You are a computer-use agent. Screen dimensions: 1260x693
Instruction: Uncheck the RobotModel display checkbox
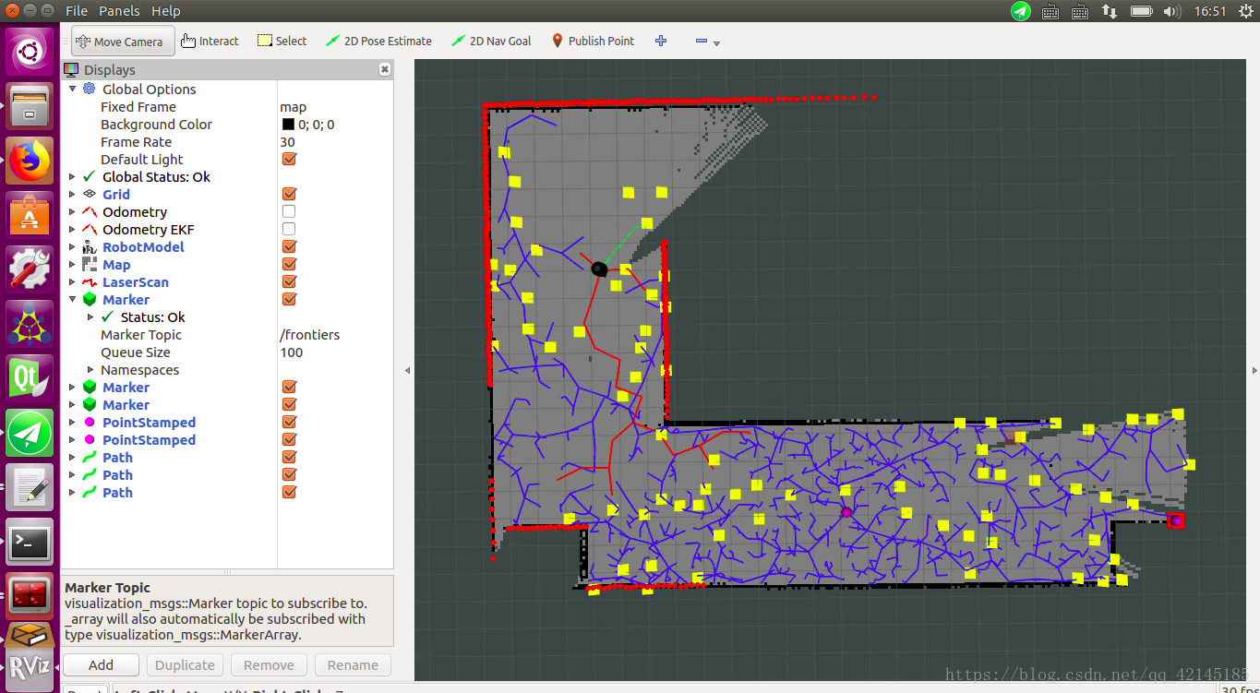coord(289,247)
